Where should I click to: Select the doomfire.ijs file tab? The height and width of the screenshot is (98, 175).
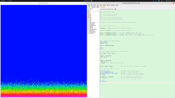click(x=108, y=9)
